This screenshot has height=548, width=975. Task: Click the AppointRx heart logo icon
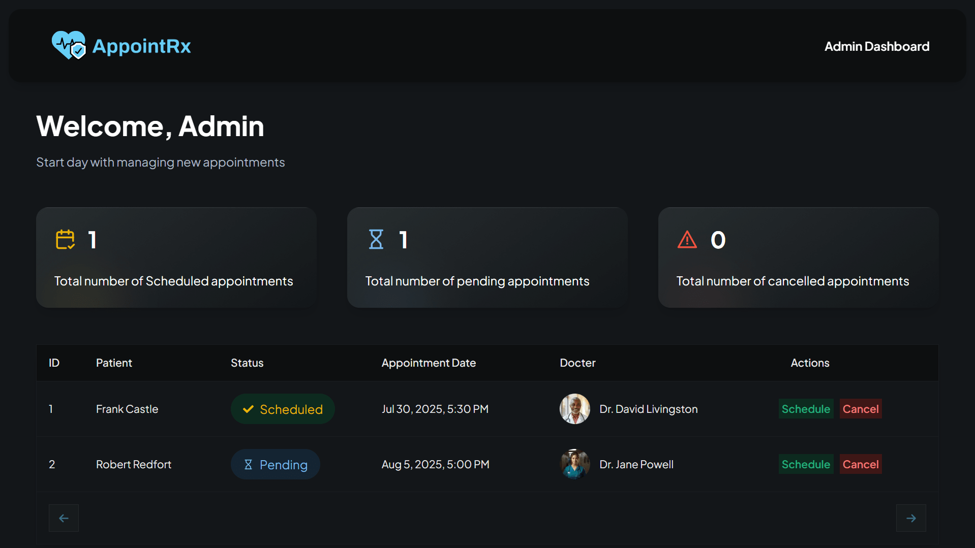click(x=69, y=45)
